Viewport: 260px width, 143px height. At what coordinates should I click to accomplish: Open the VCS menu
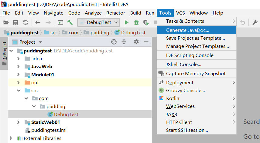tap(180, 13)
